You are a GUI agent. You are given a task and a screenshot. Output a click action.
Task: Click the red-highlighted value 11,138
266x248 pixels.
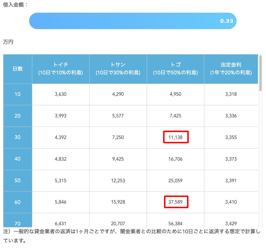pyautogui.click(x=176, y=137)
